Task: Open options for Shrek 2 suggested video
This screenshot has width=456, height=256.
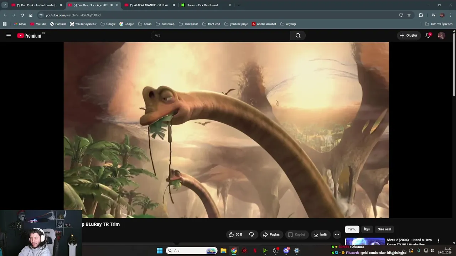Action: 439,241
